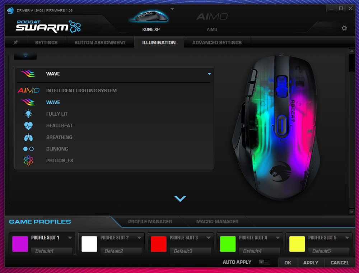Click the white Profile Slot 2 swatch
Viewport: 359px width, 273px height.
pyautogui.click(x=89, y=244)
